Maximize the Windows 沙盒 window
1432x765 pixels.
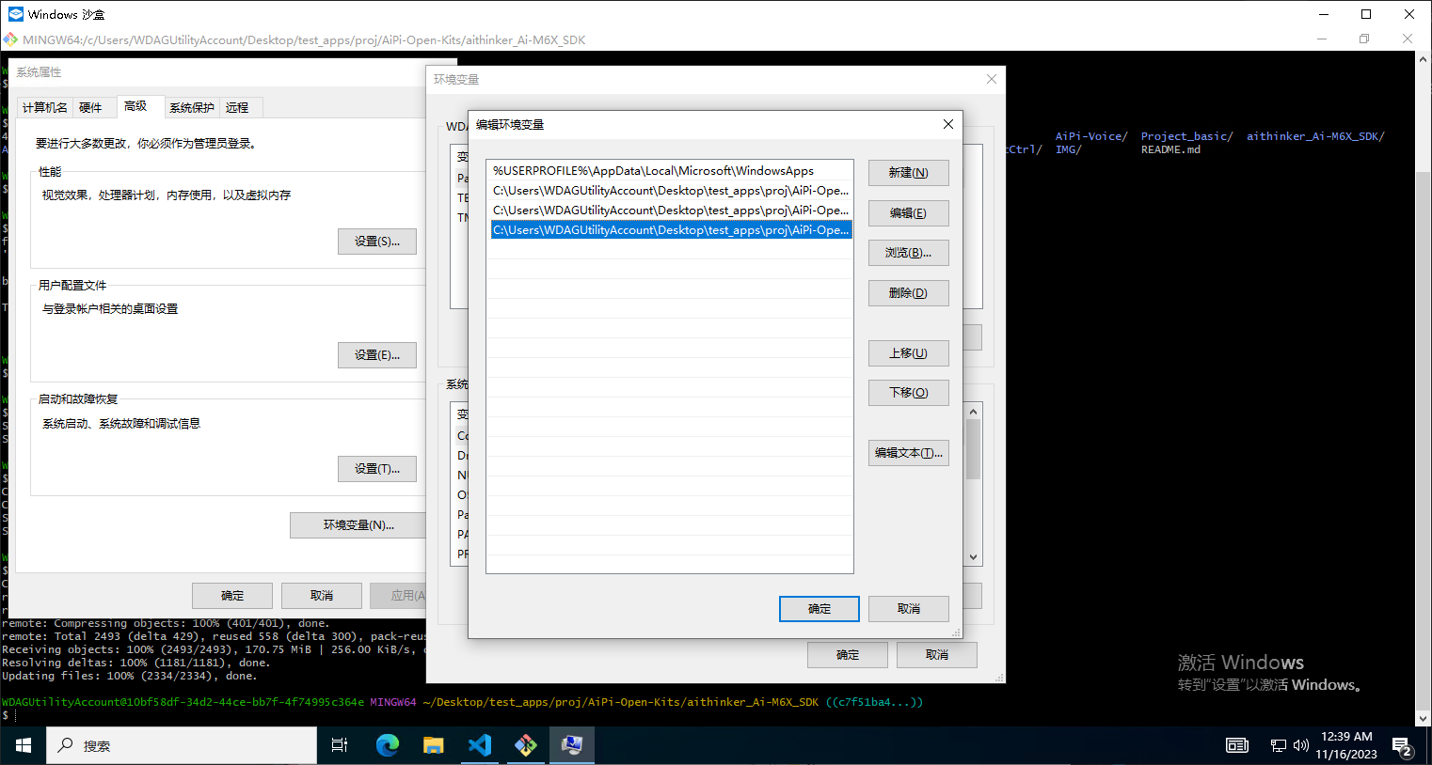[1366, 14]
